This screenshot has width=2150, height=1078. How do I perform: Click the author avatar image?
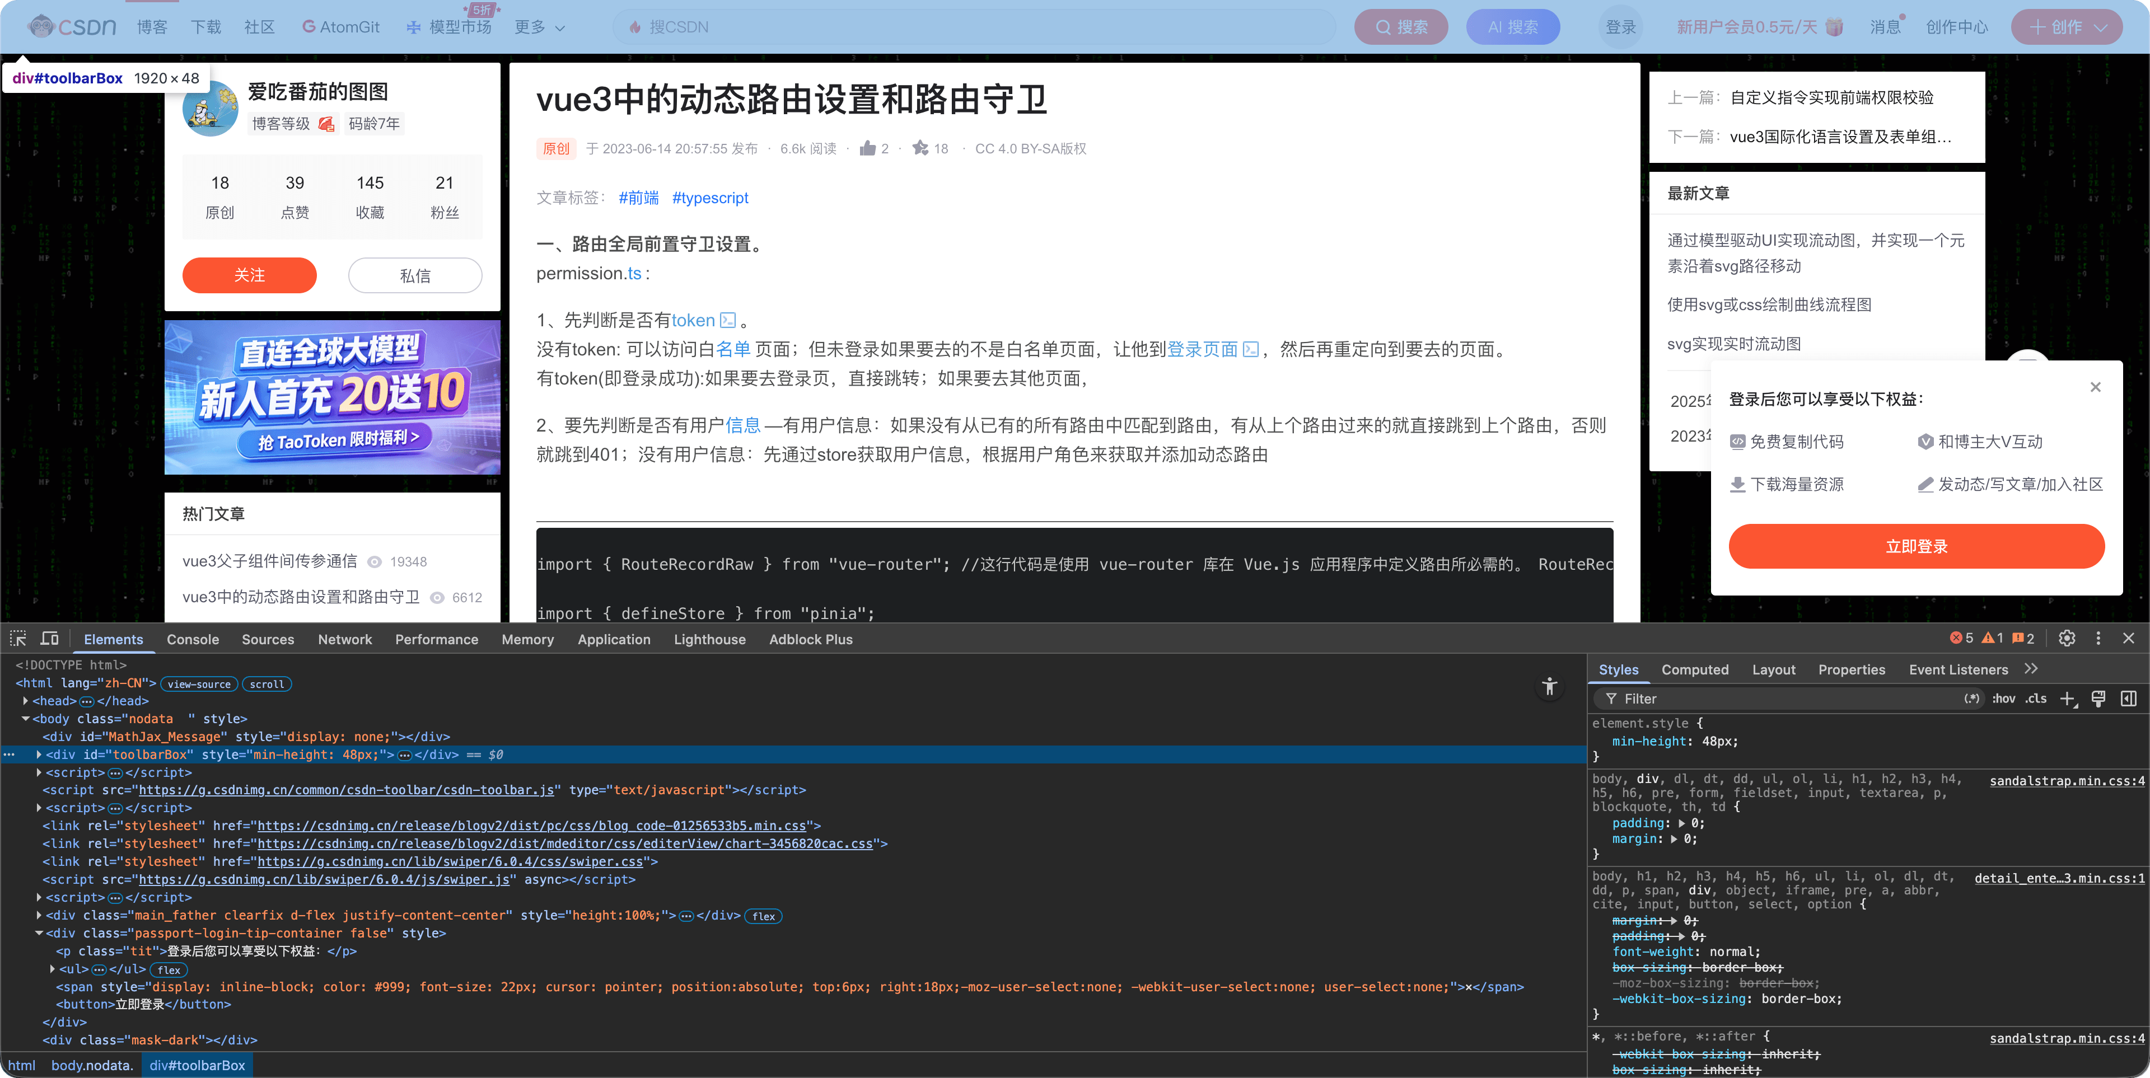211,109
